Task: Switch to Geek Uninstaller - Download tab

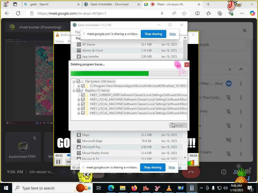Action: click(x=112, y=5)
